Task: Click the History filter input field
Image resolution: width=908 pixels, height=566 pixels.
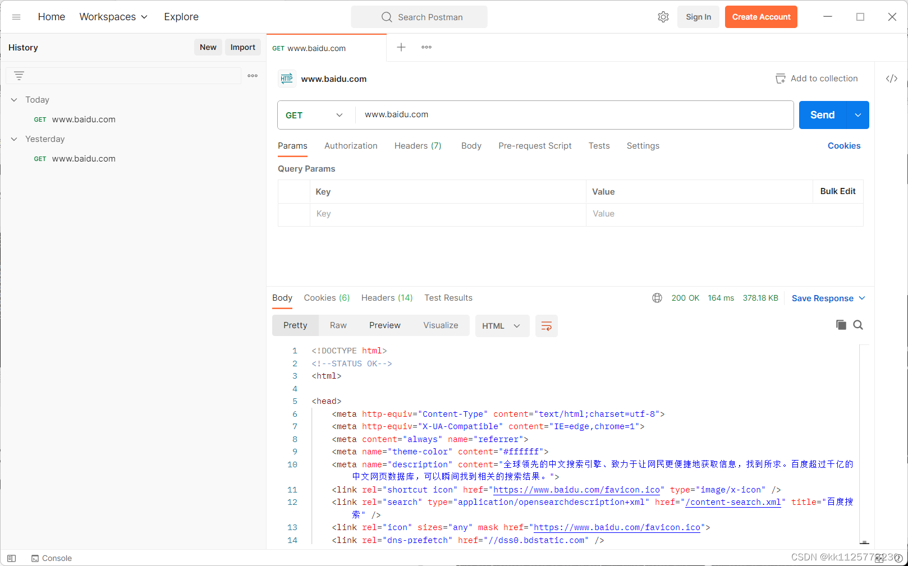Action: click(x=123, y=76)
